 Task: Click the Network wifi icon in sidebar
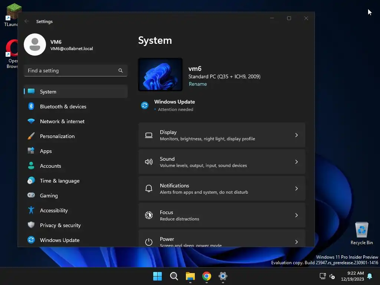click(x=31, y=121)
